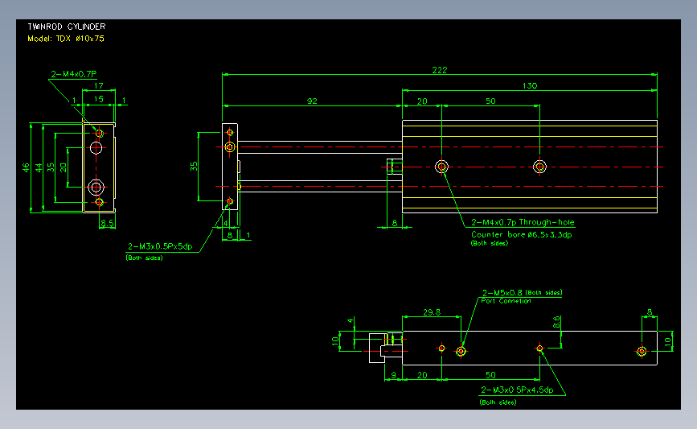The image size is (697, 429).
Task: Select the M5 port hole in the bottom view
Action: click(461, 352)
